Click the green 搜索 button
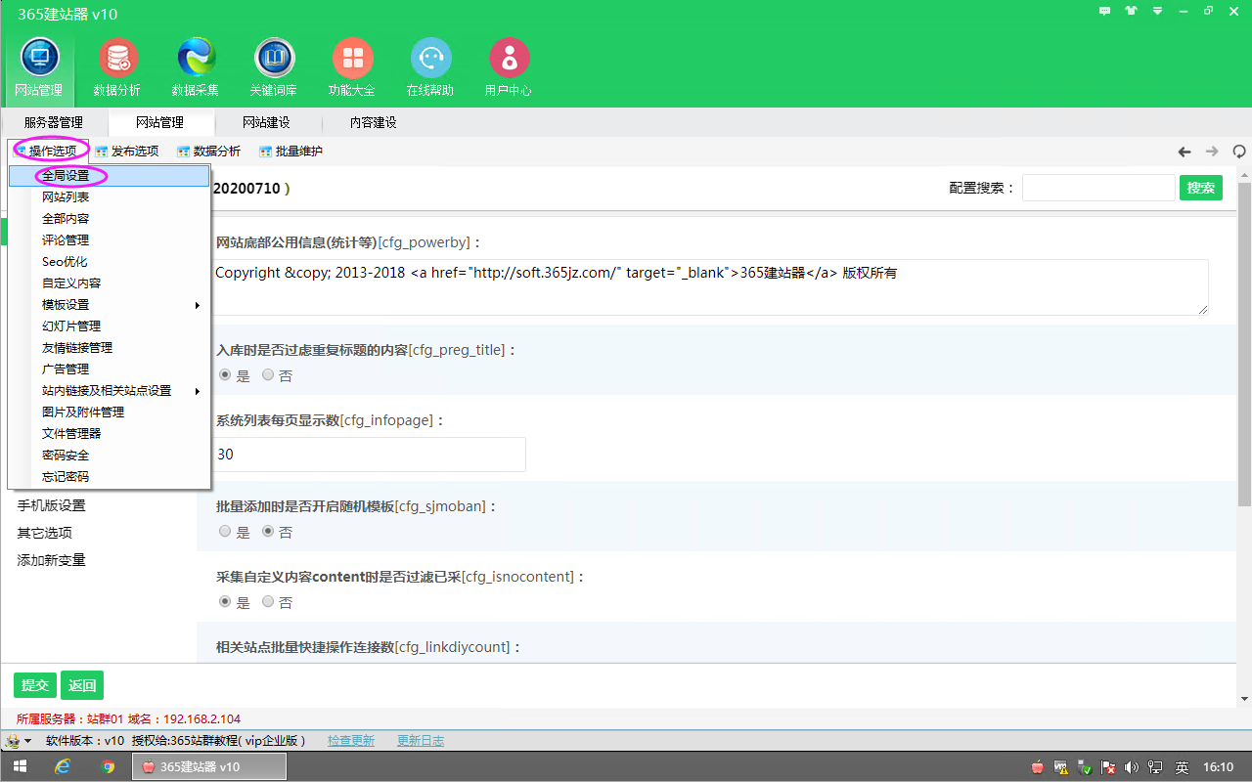Image resolution: width=1252 pixels, height=782 pixels. pyautogui.click(x=1201, y=188)
